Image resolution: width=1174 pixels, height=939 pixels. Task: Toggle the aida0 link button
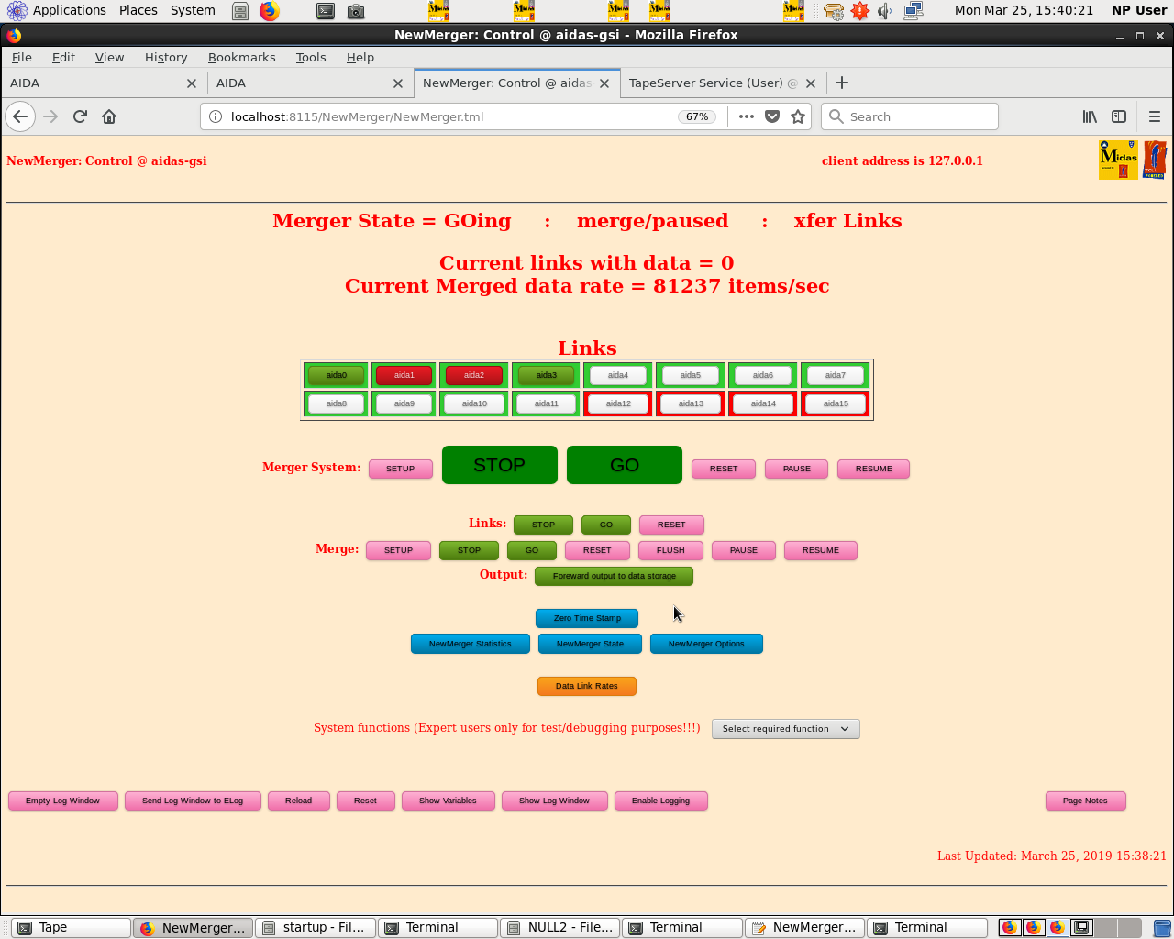point(337,375)
